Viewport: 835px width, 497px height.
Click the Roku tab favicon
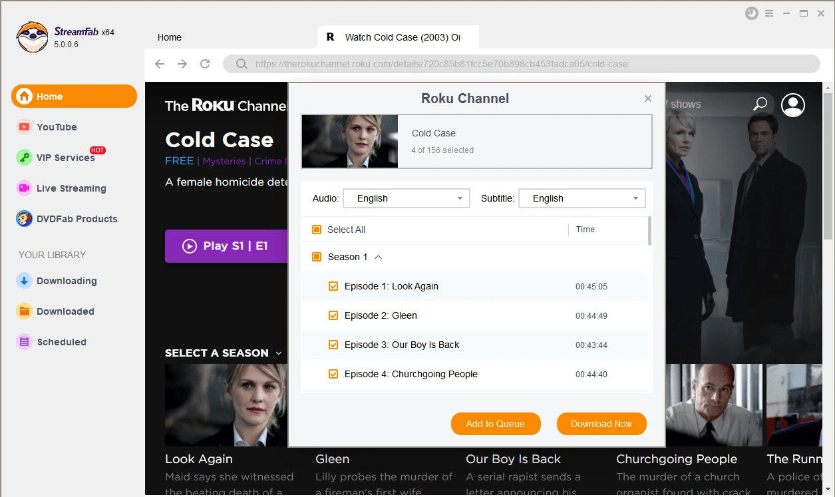(x=331, y=37)
